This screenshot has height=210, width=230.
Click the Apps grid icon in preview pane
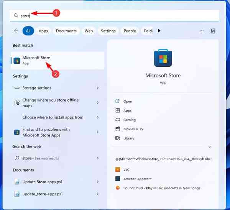point(118,110)
